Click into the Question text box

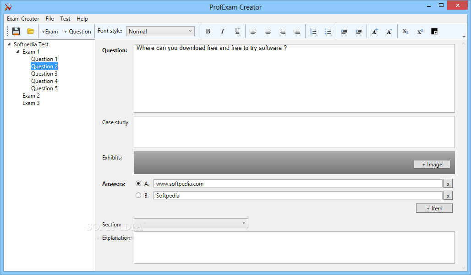294,78
